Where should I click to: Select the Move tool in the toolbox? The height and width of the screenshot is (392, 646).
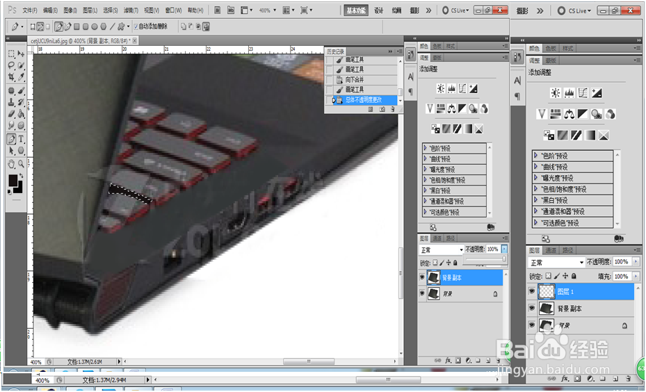(21, 54)
